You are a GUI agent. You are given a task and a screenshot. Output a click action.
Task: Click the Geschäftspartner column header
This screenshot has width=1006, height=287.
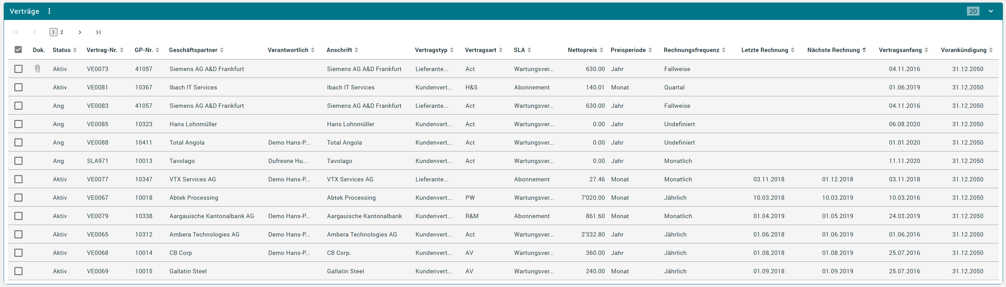(x=193, y=50)
